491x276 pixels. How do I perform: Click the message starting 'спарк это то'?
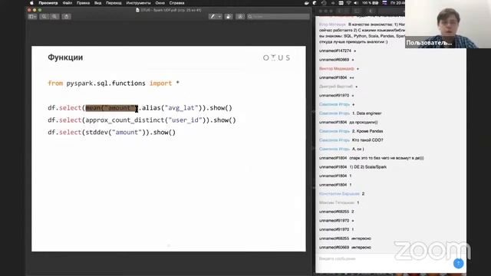pos(387,158)
